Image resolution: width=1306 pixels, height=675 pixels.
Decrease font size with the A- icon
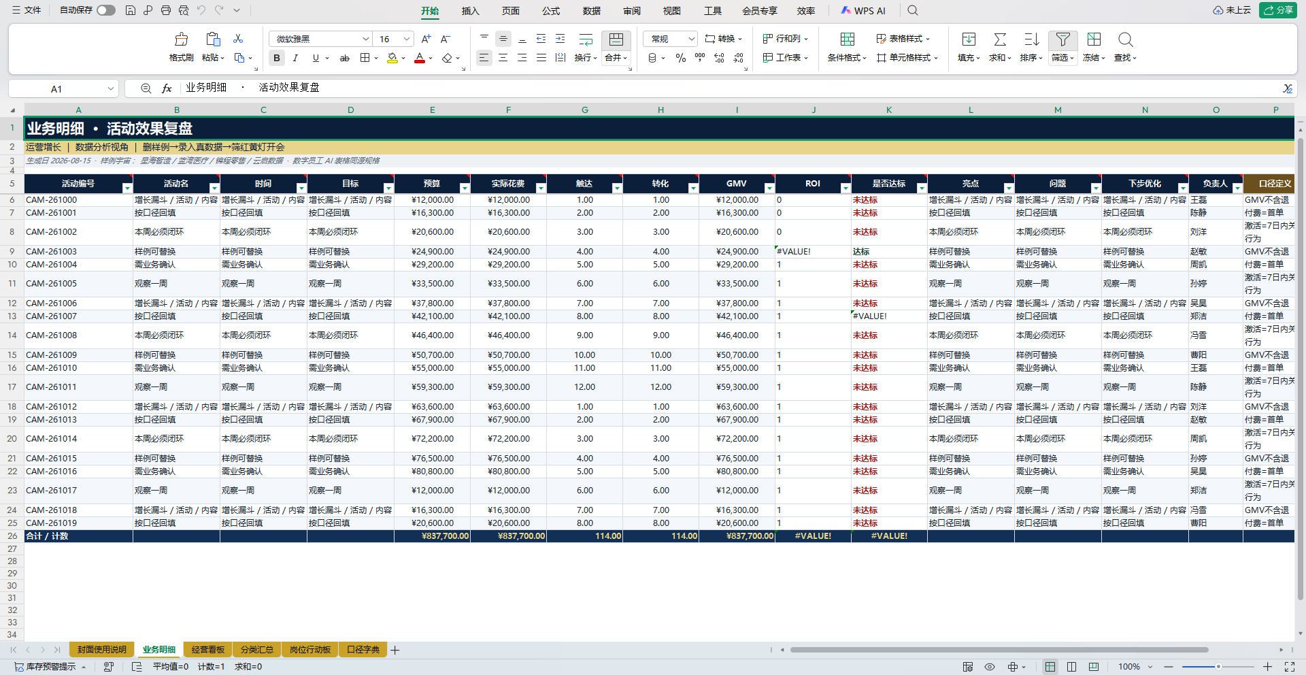[446, 39]
